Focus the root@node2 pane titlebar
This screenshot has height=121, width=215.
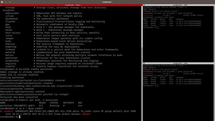[178, 64]
